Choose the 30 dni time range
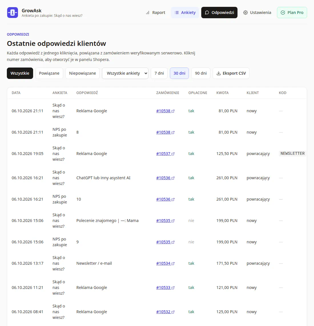This screenshot has height=326, width=314. tap(180, 73)
